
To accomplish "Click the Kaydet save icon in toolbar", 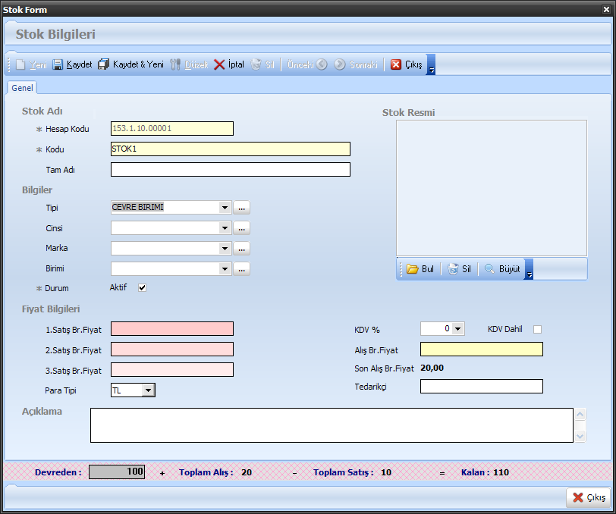I will 58,65.
